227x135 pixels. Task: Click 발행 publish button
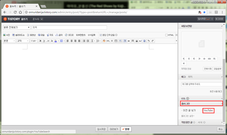click(x=126, y=129)
